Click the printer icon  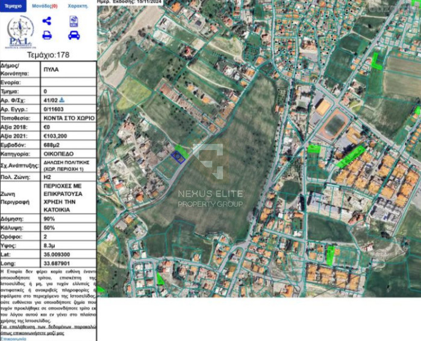point(47,35)
